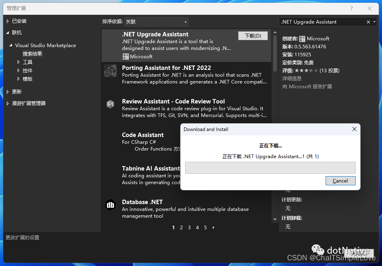
Task: Click the Database .NET db icon
Action: [110, 205]
